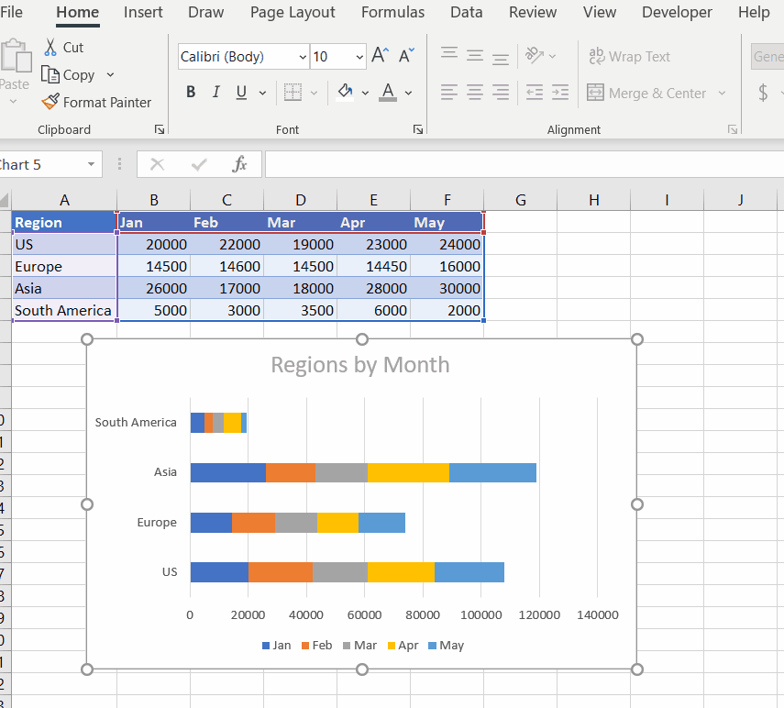Switch to the Data tab
784x708 pixels.
point(467,12)
